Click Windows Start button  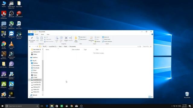coord(2,106)
